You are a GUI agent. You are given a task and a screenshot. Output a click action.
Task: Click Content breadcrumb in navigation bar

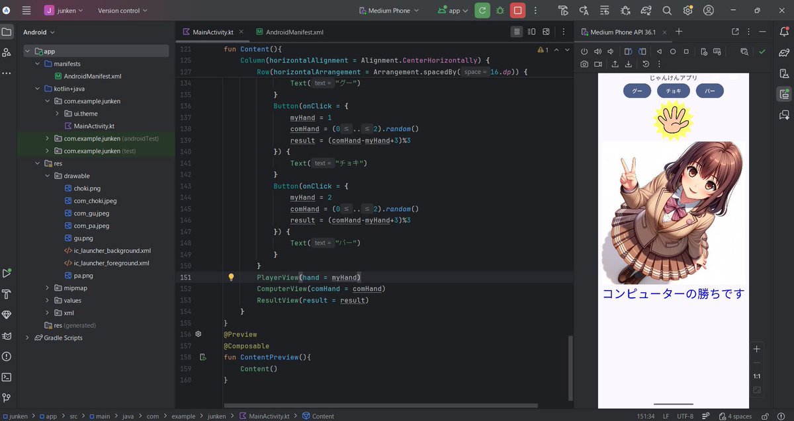pyautogui.click(x=318, y=416)
